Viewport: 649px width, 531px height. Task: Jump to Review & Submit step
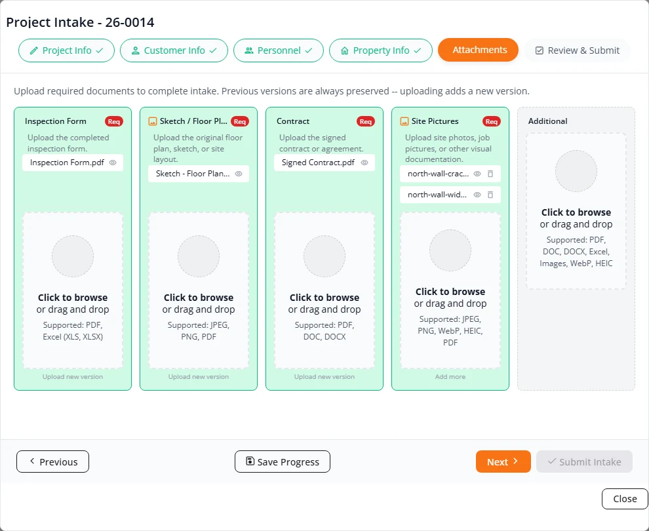coord(578,50)
